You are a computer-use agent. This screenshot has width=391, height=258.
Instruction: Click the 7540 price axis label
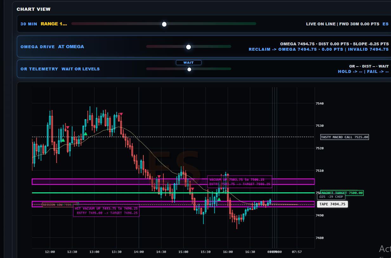320,103
